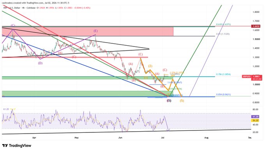Click the open value O1.0928
Image resolution: width=265 pixels, height=151 pixels.
(41, 8)
